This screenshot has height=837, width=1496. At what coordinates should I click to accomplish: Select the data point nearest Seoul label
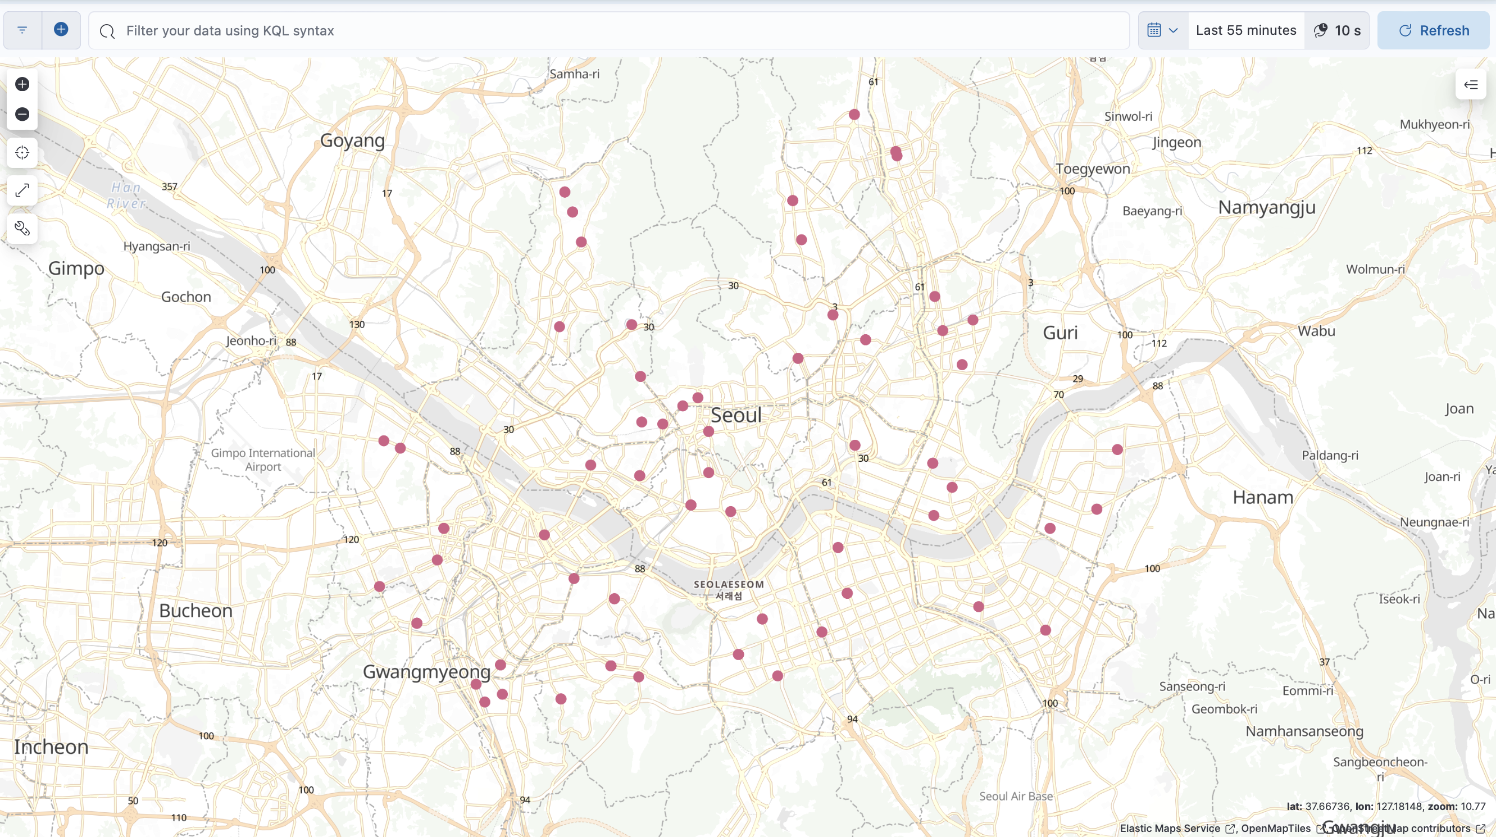point(708,431)
